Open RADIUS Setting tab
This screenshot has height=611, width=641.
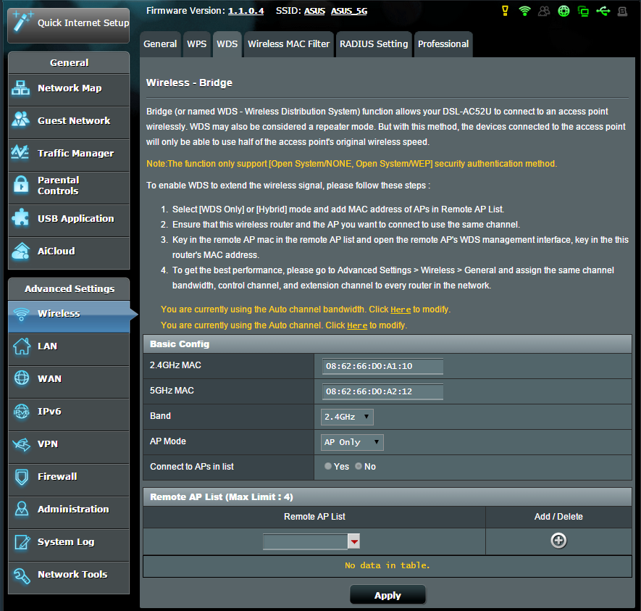tap(374, 44)
